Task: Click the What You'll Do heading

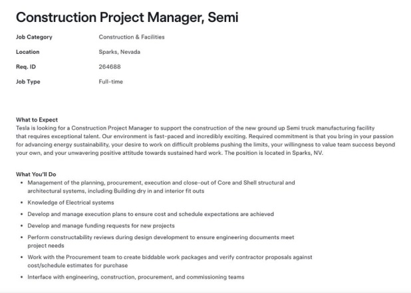Action: [x=36, y=174]
